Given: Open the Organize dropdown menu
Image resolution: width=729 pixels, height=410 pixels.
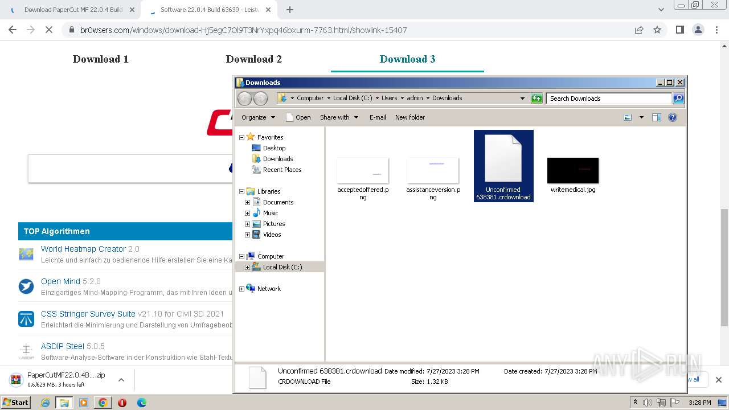Looking at the screenshot, I should click(258, 117).
